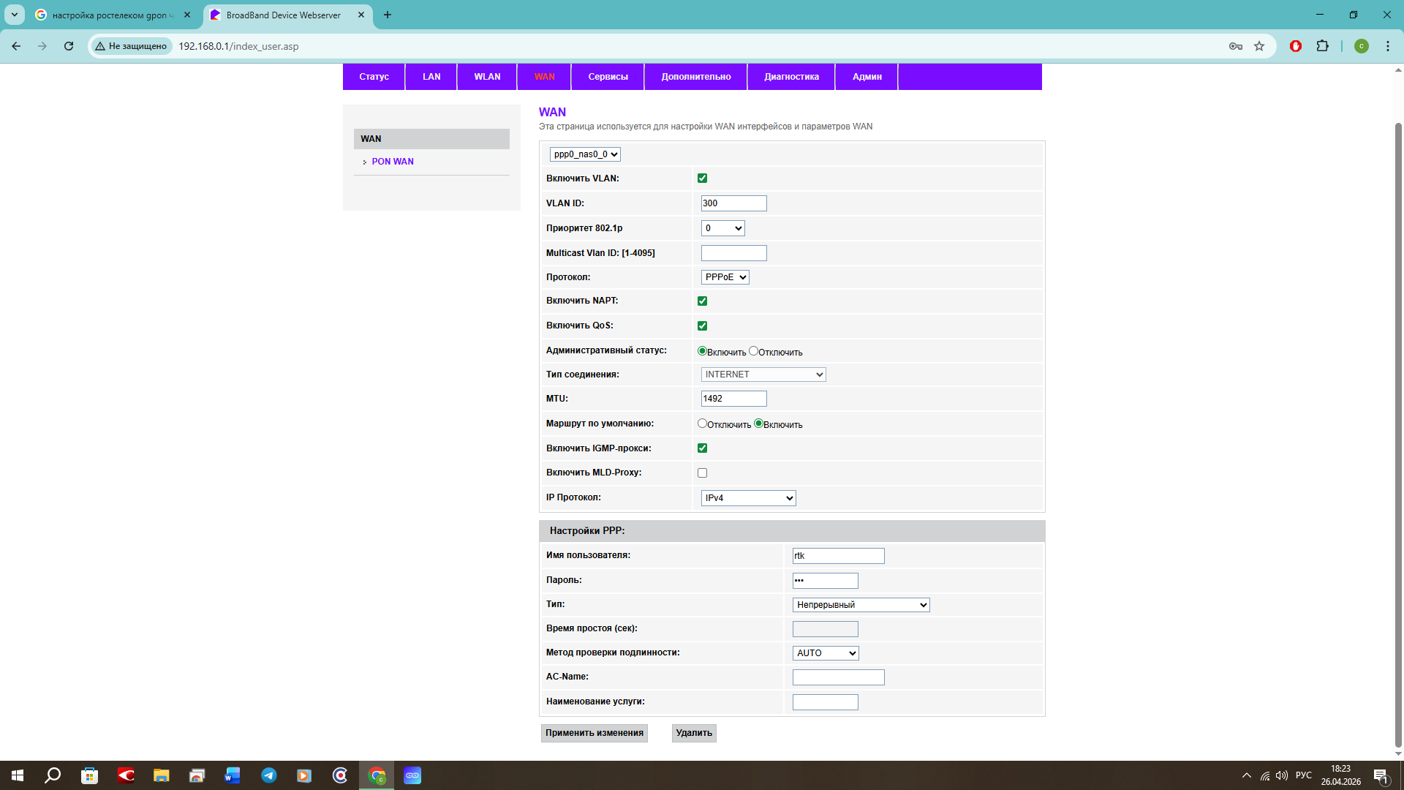Click the Применить изменения button
Image resolution: width=1404 pixels, height=790 pixels.
point(594,733)
